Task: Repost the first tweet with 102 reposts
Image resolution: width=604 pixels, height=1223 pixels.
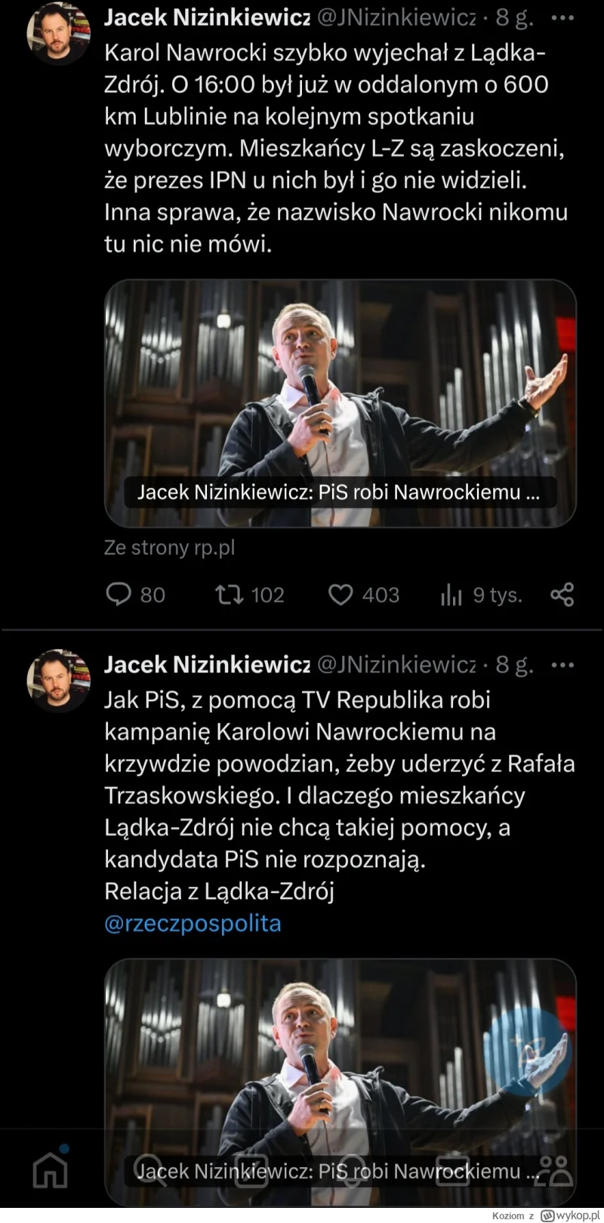Action: pyautogui.click(x=230, y=595)
